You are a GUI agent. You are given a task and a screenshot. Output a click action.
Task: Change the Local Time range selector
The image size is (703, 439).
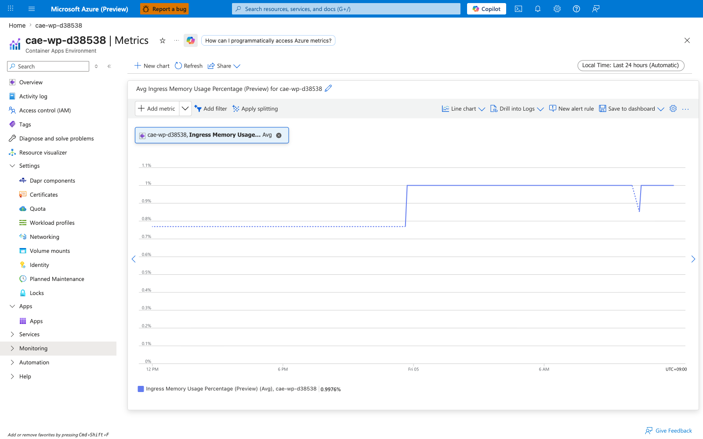pyautogui.click(x=631, y=65)
